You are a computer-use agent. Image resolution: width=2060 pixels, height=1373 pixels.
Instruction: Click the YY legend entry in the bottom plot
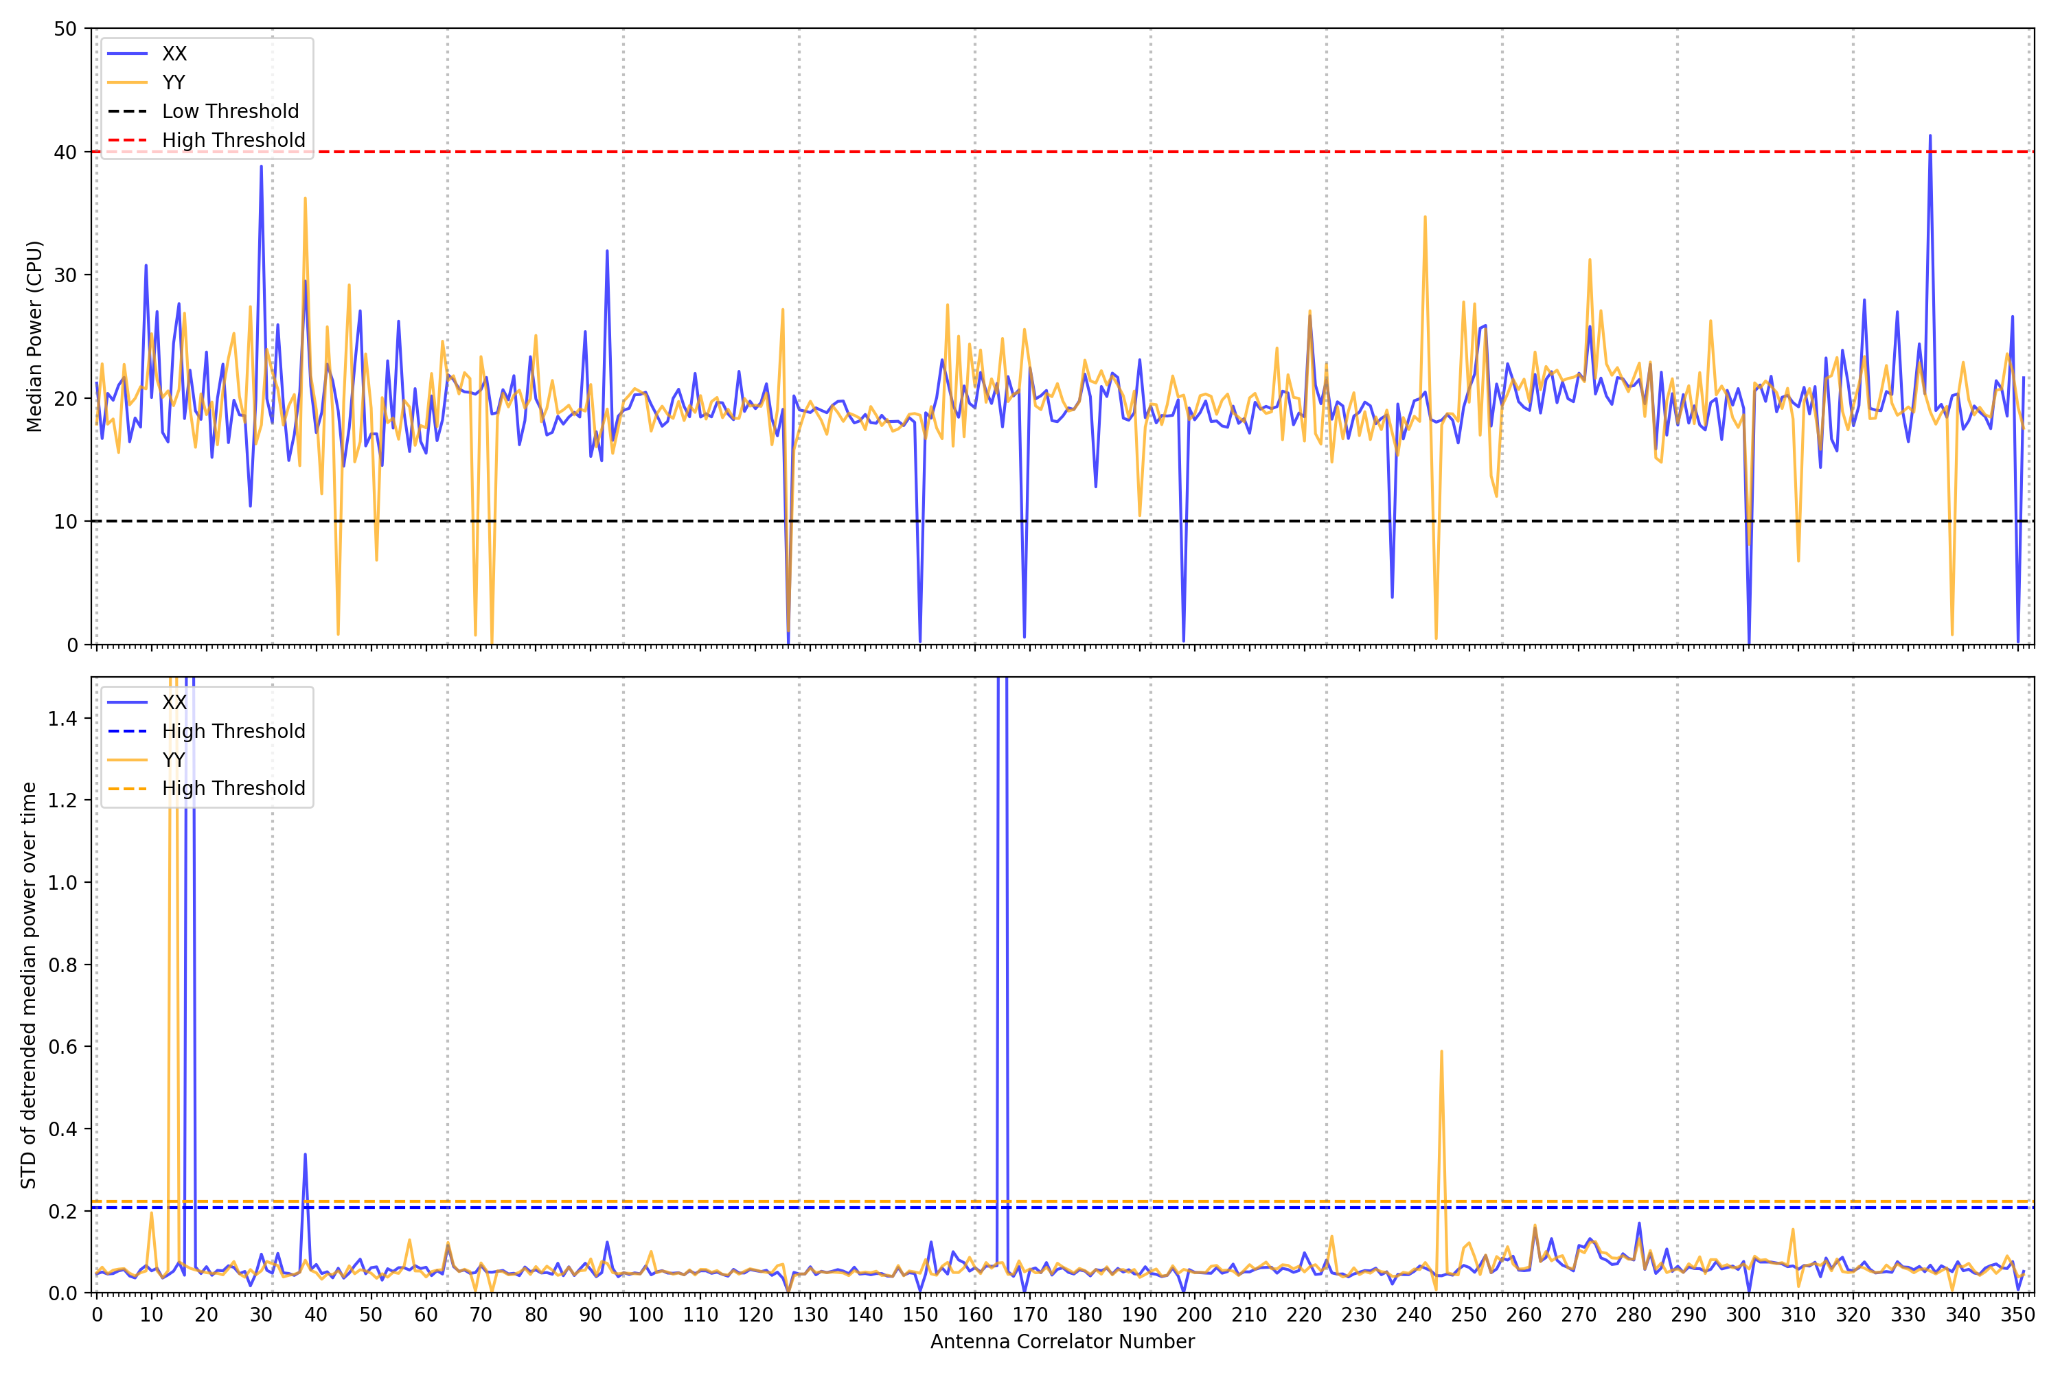(x=174, y=759)
